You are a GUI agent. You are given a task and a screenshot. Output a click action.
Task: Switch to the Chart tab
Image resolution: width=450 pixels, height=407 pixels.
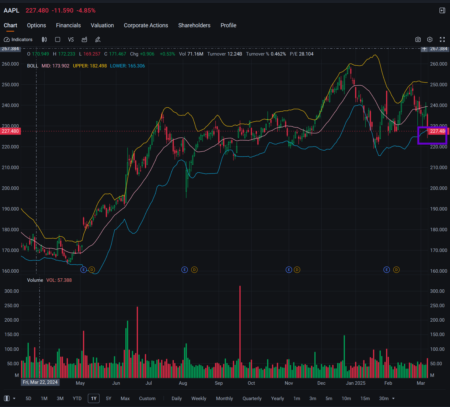10,25
